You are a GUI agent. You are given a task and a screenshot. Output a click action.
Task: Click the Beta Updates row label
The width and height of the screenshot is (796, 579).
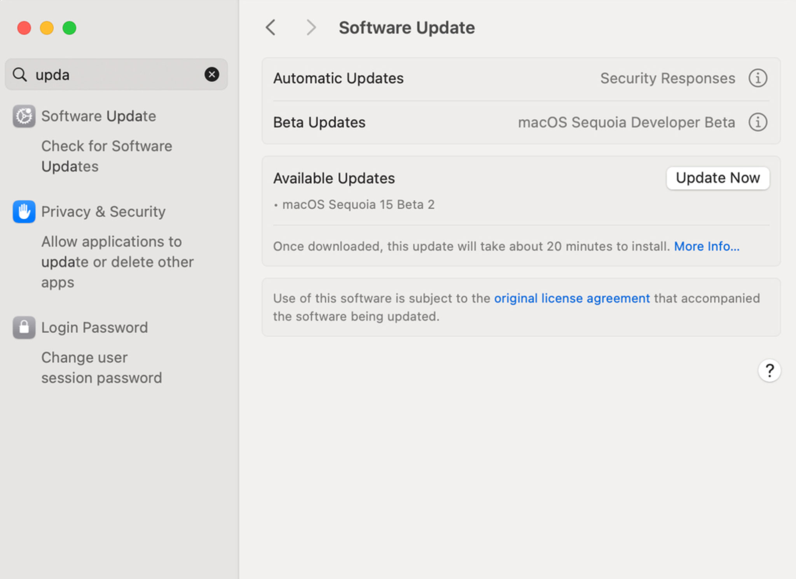(x=319, y=122)
